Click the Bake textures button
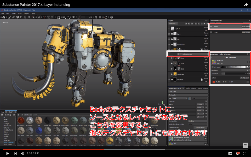The image size is (251, 157). (200, 128)
